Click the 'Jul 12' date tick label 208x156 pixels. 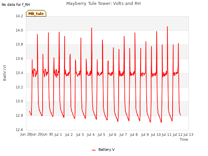click(178, 135)
